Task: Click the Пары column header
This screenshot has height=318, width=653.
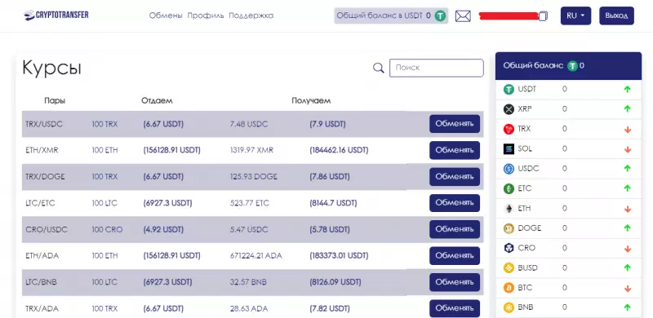Action: (x=55, y=101)
